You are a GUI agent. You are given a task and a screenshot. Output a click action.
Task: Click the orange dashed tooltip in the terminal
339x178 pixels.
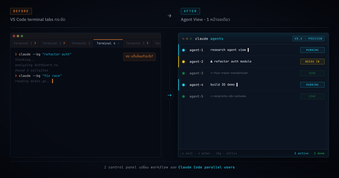tap(140, 57)
